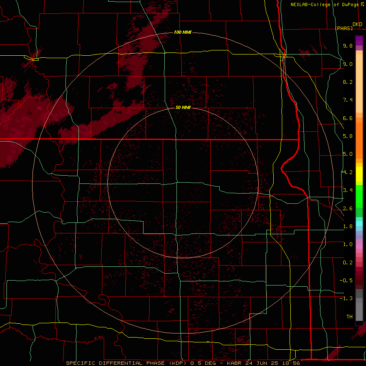The width and height of the screenshot is (366, 366).
Task: Click the 9.0 scale value
Action: 348,64
